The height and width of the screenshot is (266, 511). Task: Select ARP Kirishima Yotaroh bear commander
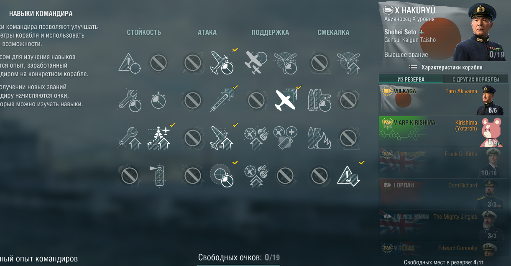(x=444, y=131)
